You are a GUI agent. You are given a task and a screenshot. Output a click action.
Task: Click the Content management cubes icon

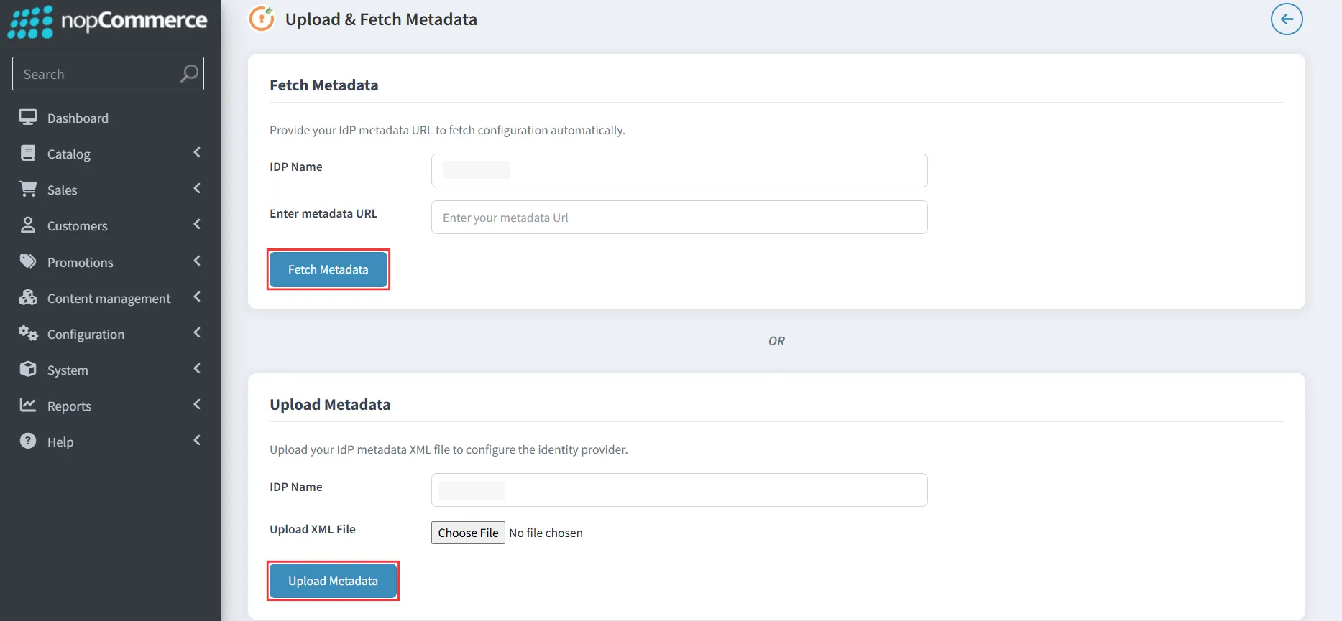(28, 297)
